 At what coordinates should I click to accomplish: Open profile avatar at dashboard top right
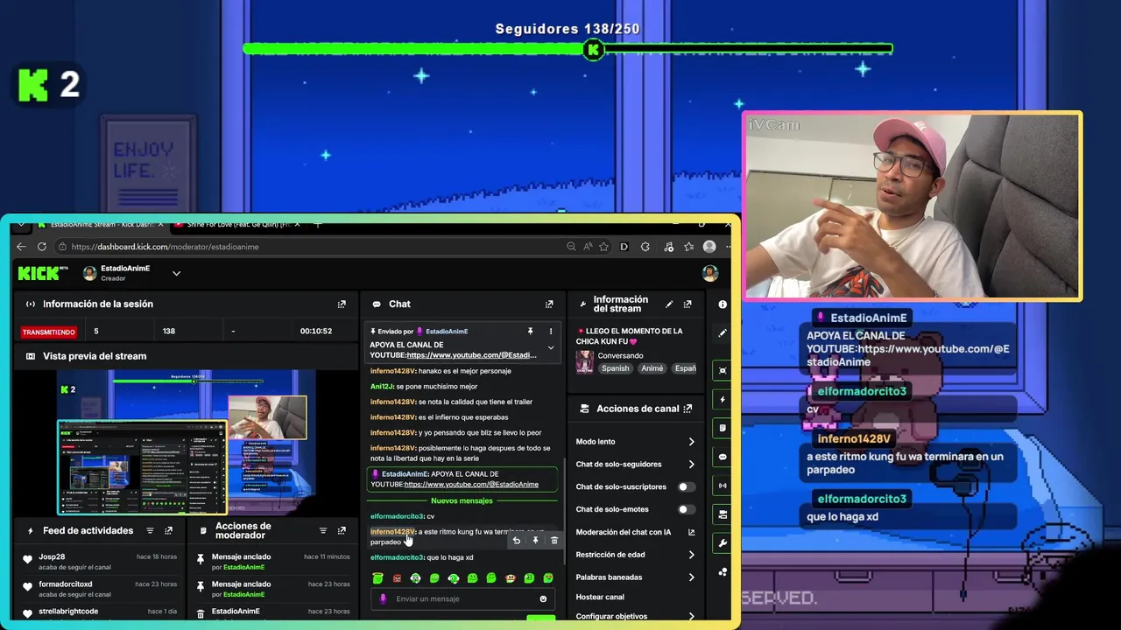coord(710,273)
